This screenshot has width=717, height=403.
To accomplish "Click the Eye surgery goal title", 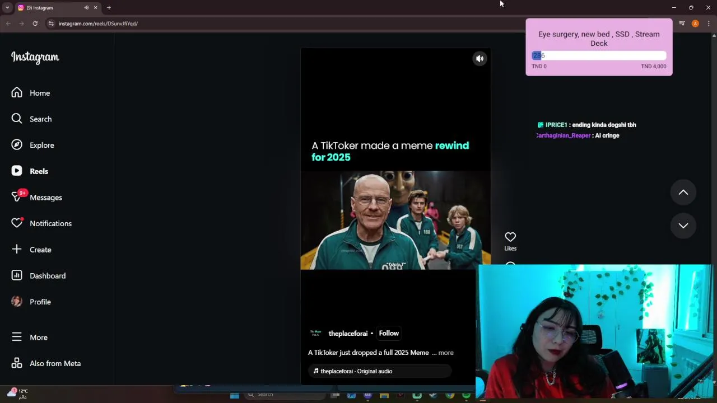I will click(599, 39).
